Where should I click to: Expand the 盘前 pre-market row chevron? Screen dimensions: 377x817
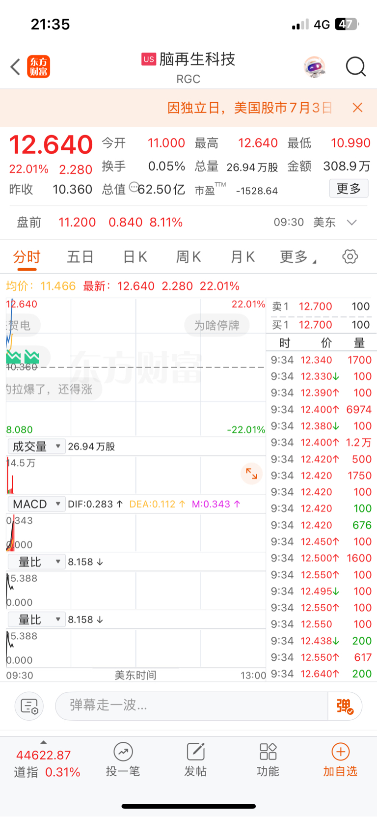pyautogui.click(x=351, y=223)
